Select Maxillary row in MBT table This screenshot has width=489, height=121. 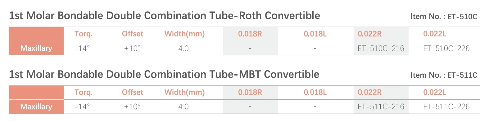pyautogui.click(x=244, y=107)
